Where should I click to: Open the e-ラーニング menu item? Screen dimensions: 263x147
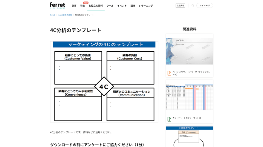[x=146, y=6]
